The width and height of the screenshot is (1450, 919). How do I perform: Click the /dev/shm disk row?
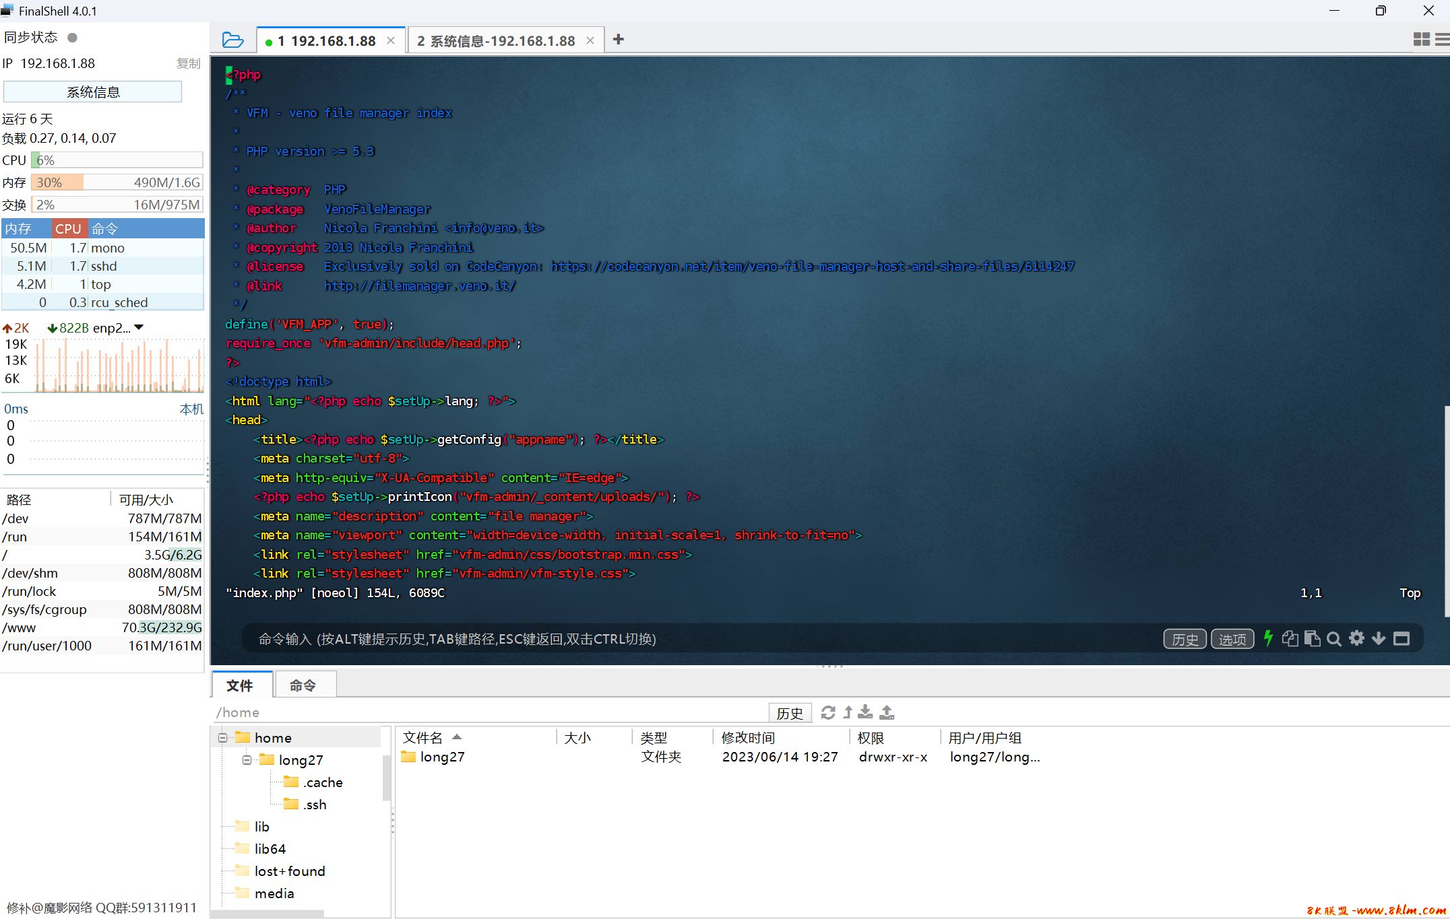tap(102, 573)
